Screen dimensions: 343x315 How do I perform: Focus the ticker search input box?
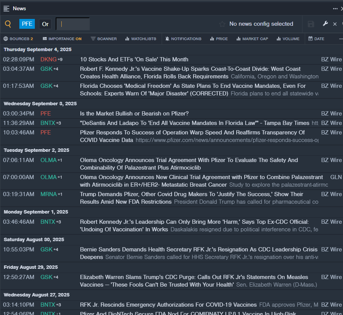pos(73,24)
